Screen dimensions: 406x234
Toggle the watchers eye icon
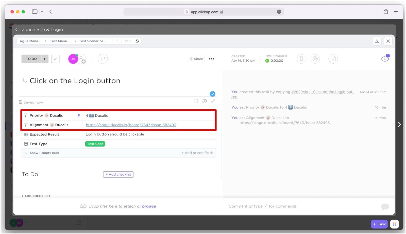point(385,59)
